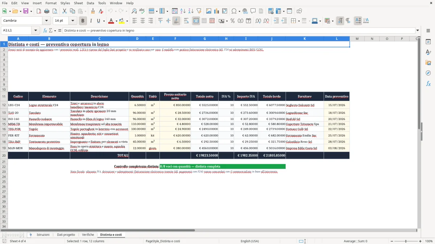Open the sidebar Gallery panel
This screenshot has width=435, height=244.
pyautogui.click(x=428, y=63)
